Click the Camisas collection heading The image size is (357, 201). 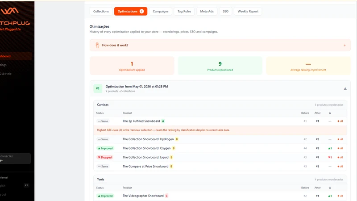(103, 105)
